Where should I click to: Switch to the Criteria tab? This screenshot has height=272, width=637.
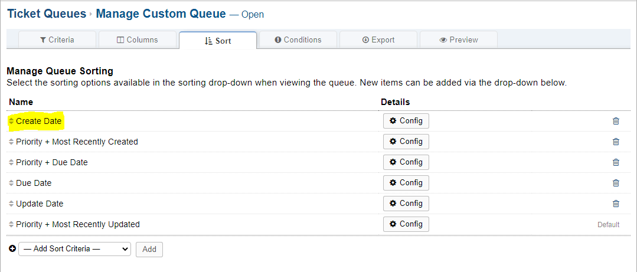coord(57,40)
